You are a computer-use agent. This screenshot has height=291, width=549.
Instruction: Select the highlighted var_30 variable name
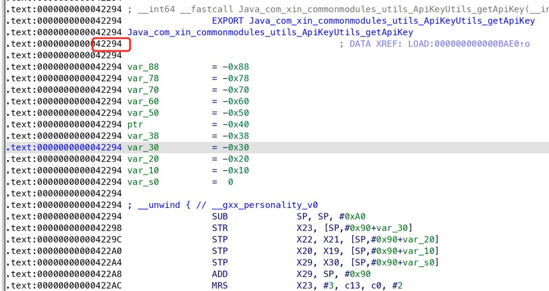point(143,147)
